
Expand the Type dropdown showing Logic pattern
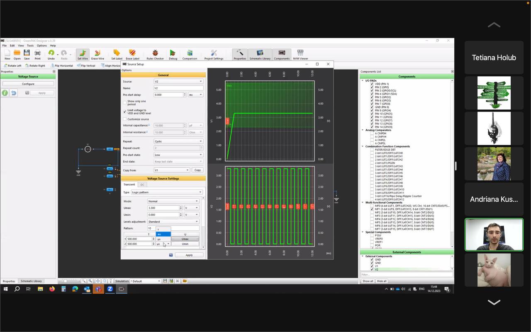pyautogui.click(x=167, y=193)
